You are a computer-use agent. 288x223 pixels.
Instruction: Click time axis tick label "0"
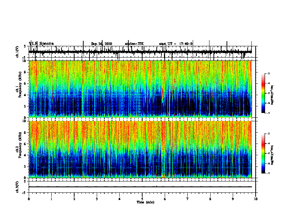pyautogui.click(x=29, y=199)
